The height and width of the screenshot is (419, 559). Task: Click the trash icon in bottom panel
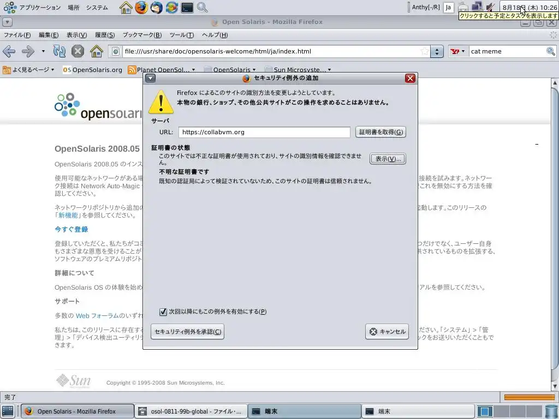point(551,411)
